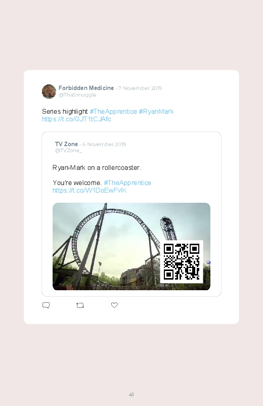Open the 7 November 2019 timestamp
This screenshot has width=263, height=406.
click(x=140, y=88)
